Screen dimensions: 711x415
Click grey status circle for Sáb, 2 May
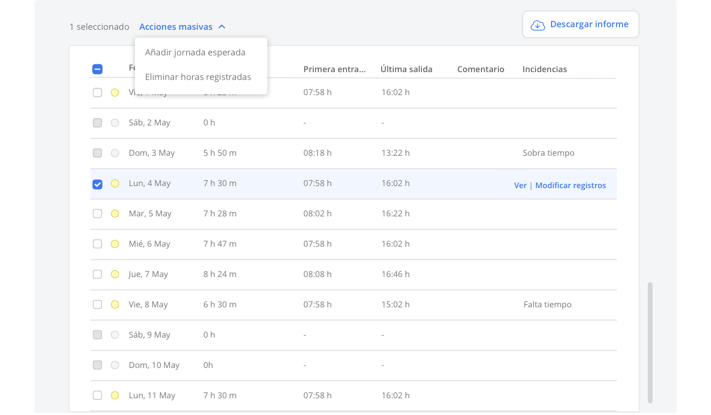tap(115, 123)
